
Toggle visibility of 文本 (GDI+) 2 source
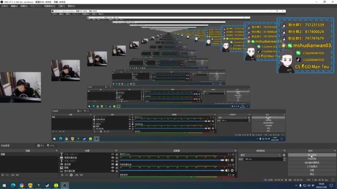click(x=112, y=154)
